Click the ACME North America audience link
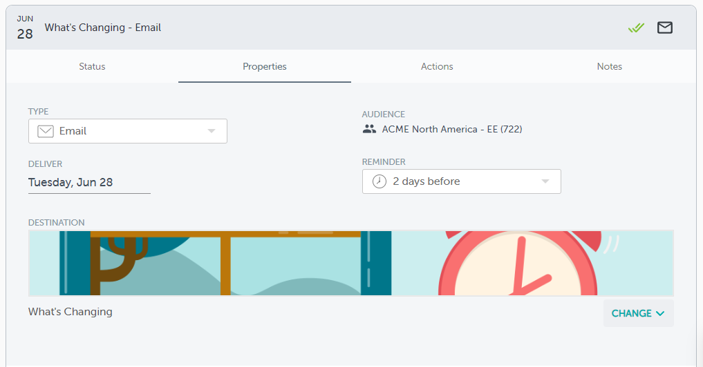This screenshot has height=367, width=703. click(x=452, y=129)
